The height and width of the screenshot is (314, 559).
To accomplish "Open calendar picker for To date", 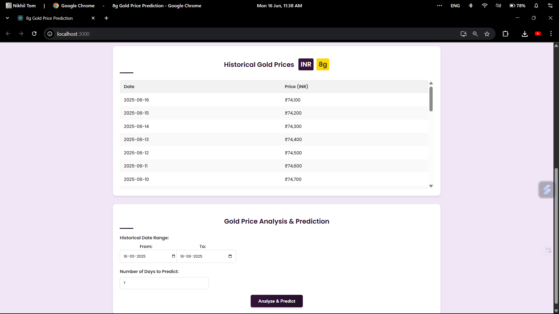I will click(230, 256).
